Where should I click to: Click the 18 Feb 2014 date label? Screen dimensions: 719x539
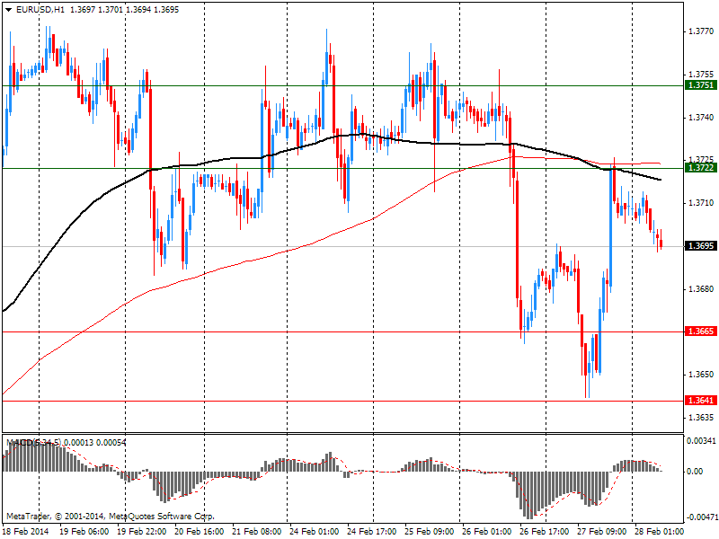click(x=26, y=532)
